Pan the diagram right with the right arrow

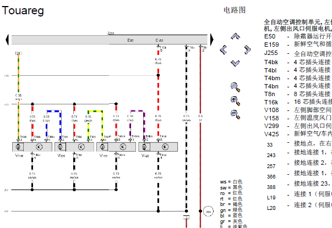[247, 49]
